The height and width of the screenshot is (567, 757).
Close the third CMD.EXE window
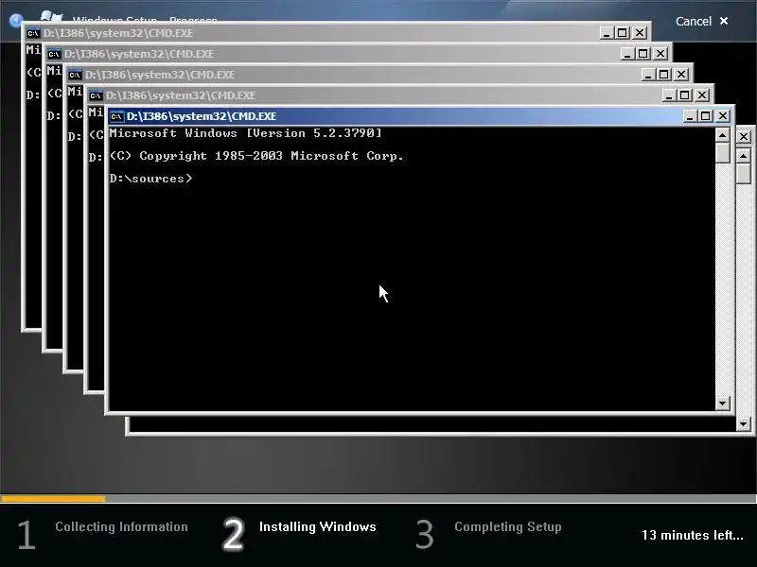(681, 75)
